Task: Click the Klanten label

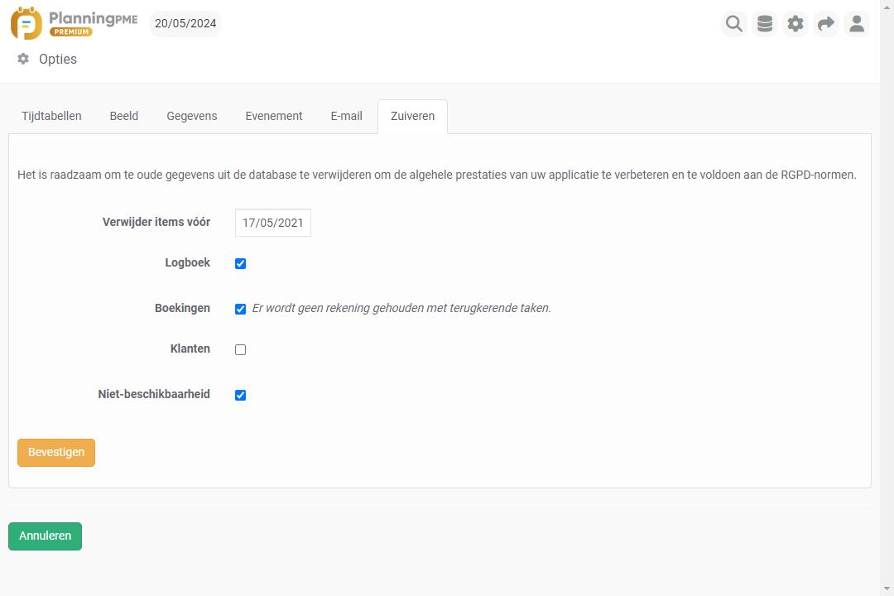Action: coord(190,348)
